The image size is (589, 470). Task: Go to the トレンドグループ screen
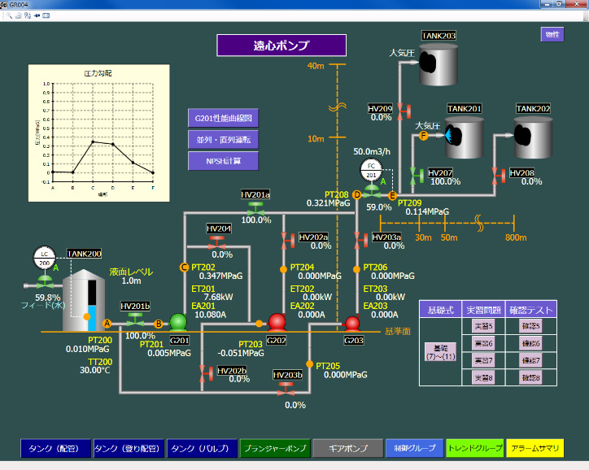pyautogui.click(x=474, y=448)
